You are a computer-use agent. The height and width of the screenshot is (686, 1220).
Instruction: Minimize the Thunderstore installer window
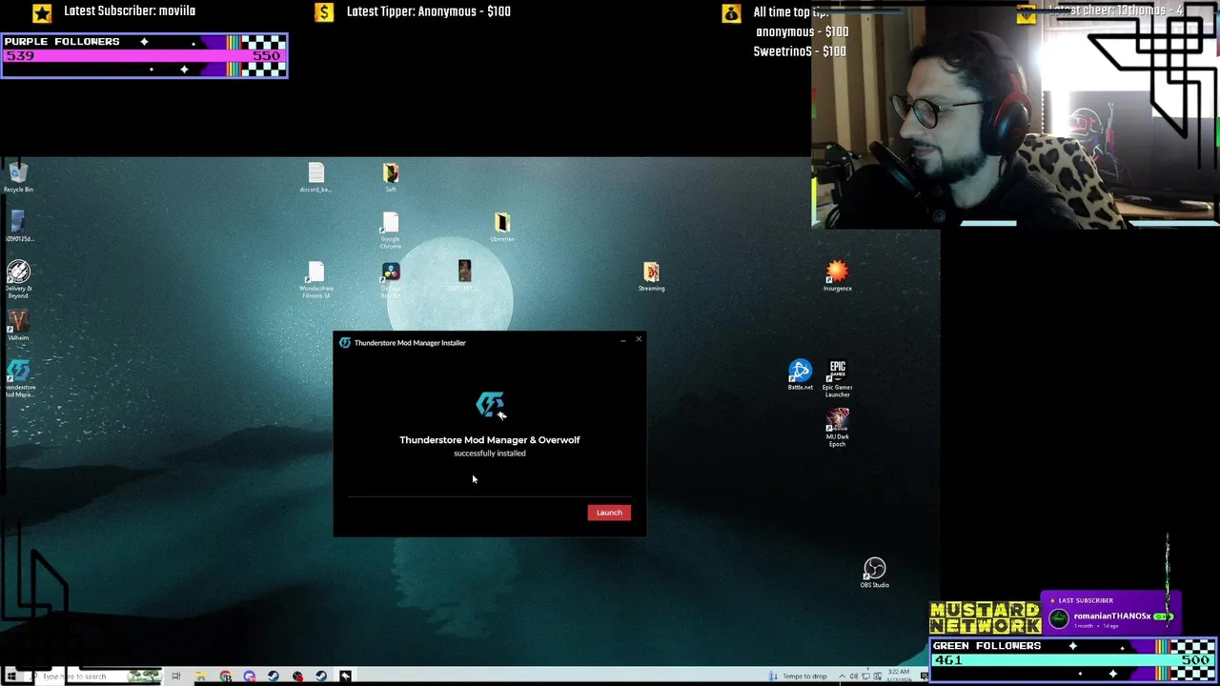coord(623,340)
